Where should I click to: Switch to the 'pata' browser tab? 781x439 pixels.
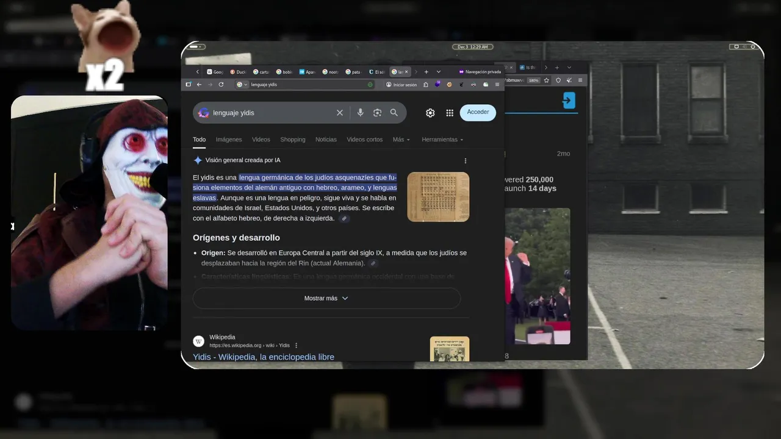354,72
